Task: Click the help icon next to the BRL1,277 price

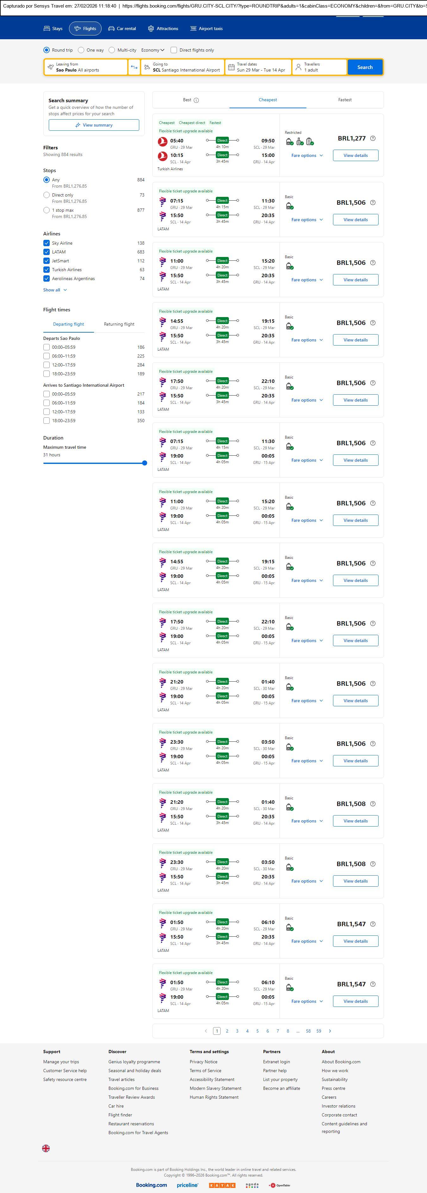Action: point(373,139)
